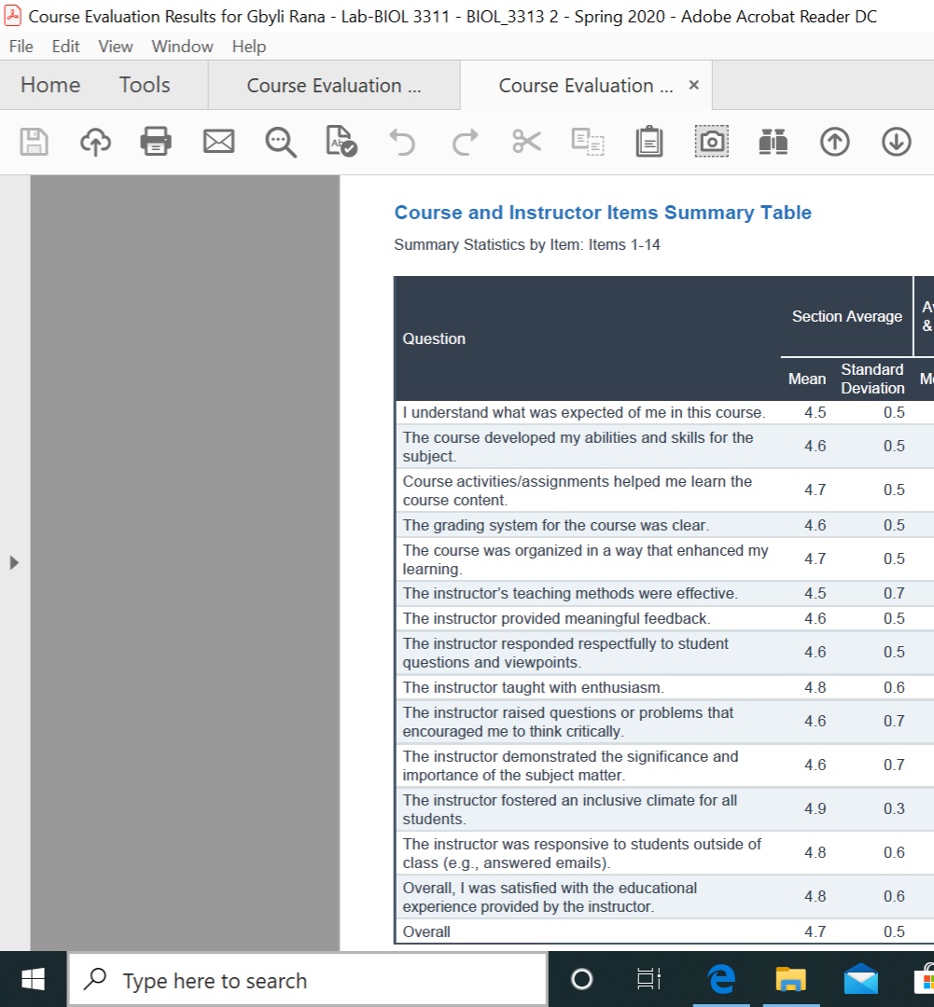Click 'The grading system for the course was clear'
The height and width of the screenshot is (1007, 934).
(555, 525)
